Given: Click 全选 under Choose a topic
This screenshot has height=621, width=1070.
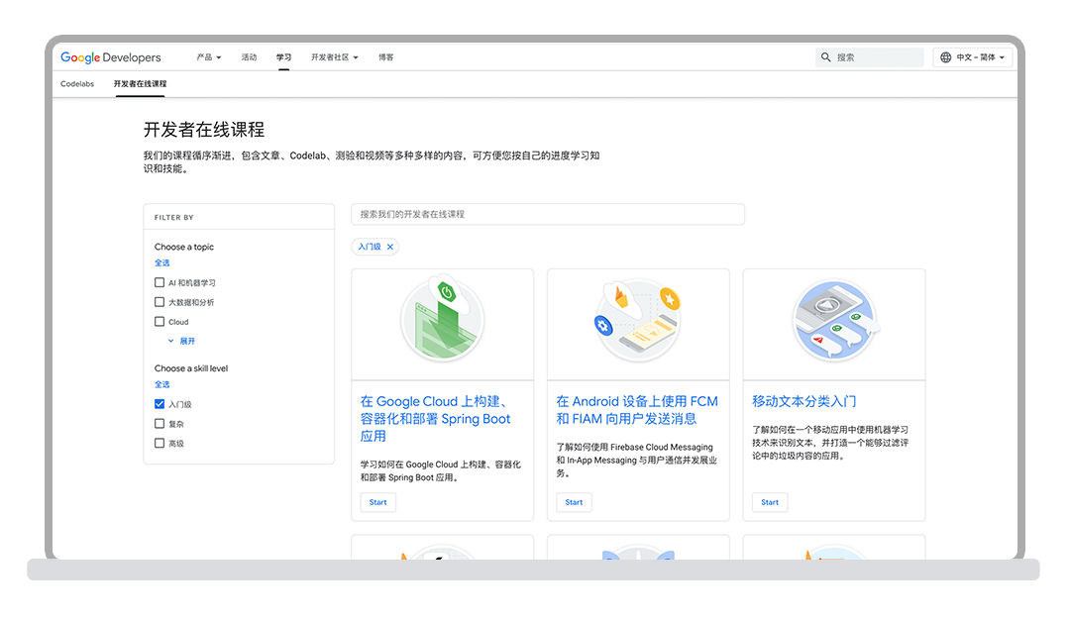Looking at the screenshot, I should coord(161,263).
